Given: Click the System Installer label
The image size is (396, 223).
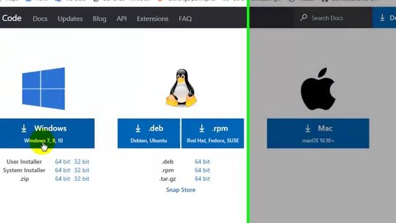Looking at the screenshot, I should [x=24, y=170].
